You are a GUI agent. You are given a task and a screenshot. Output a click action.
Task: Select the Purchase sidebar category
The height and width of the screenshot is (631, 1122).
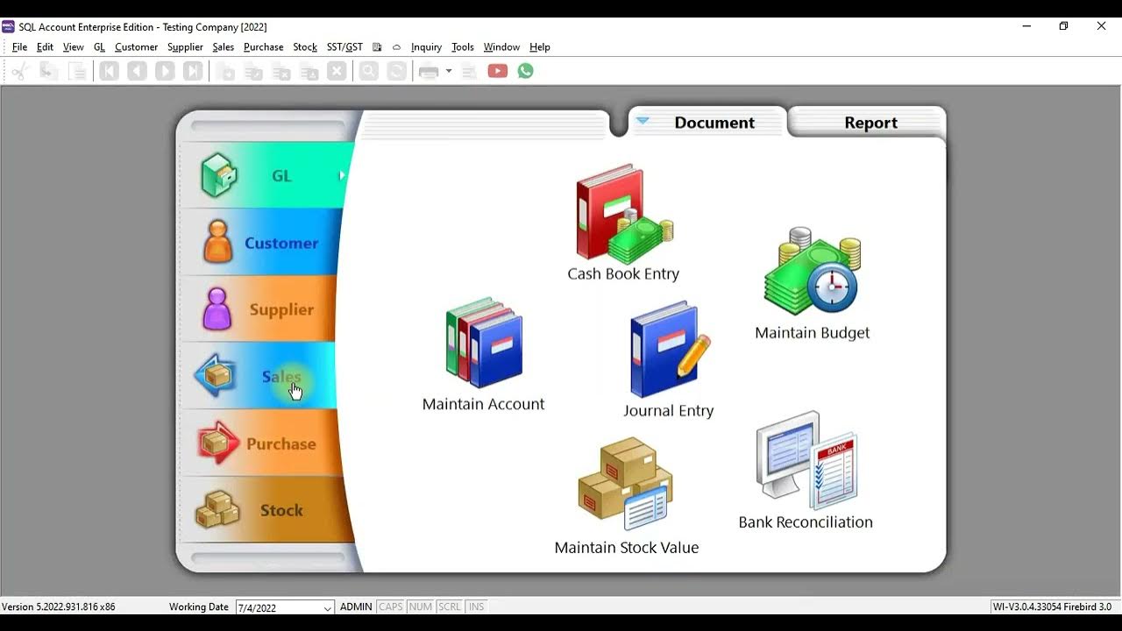tap(261, 443)
